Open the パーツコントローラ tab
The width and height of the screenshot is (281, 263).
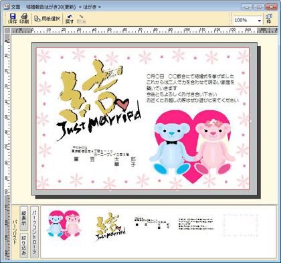pos(34,232)
